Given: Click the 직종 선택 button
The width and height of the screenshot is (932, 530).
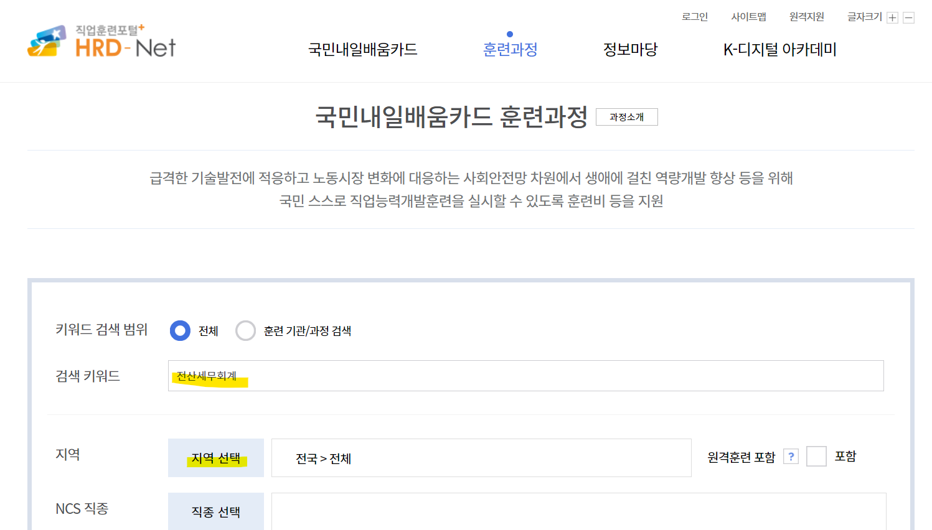Looking at the screenshot, I should 216,511.
